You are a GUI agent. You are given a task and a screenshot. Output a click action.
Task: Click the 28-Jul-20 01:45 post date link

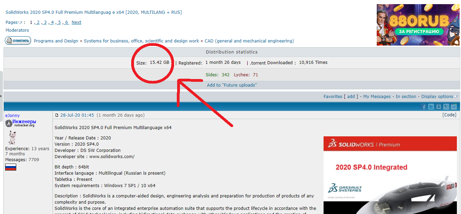pyautogui.click(x=77, y=115)
